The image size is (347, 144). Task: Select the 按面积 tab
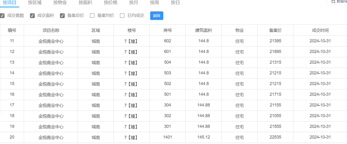pos(85,3)
